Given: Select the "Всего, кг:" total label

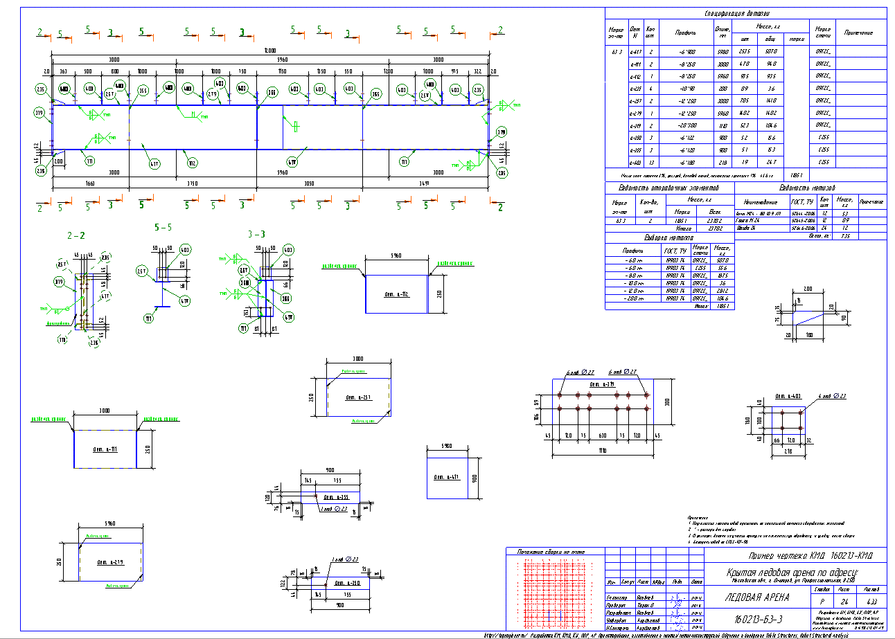Looking at the screenshot, I should [x=819, y=235].
